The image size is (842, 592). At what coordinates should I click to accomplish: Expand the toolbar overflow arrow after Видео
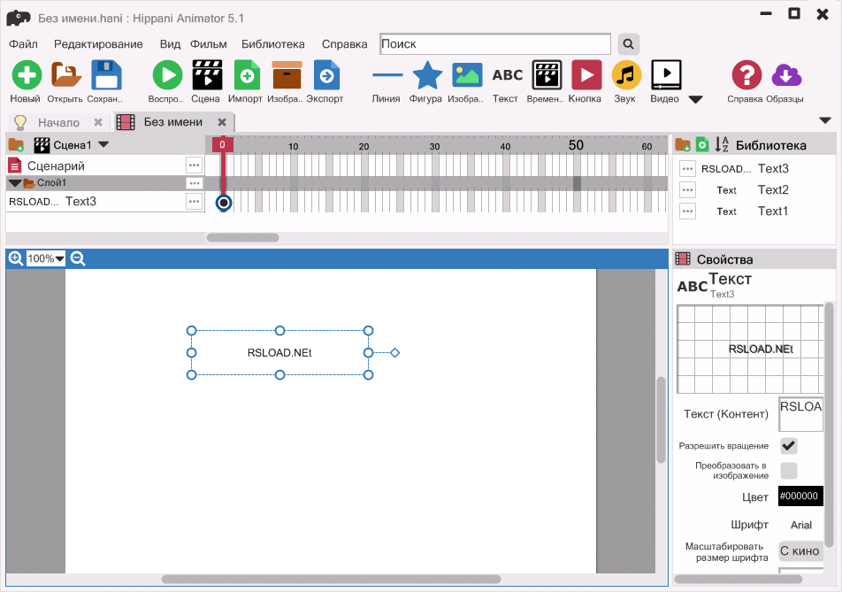(x=695, y=99)
